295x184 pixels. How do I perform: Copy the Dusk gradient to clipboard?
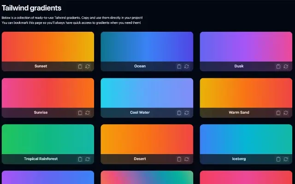click(x=278, y=66)
